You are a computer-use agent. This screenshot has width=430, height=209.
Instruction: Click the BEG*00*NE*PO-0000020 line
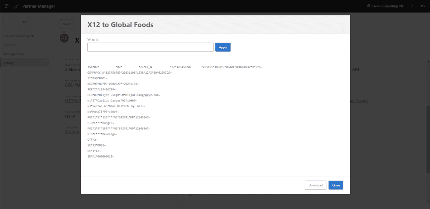pos(113,84)
